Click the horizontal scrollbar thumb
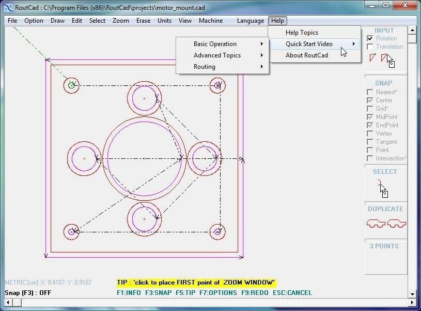This screenshot has height=311, width=421. pyautogui.click(x=17, y=303)
